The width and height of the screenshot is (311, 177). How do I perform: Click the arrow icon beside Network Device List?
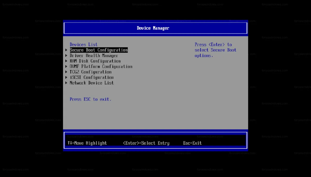coord(66,83)
